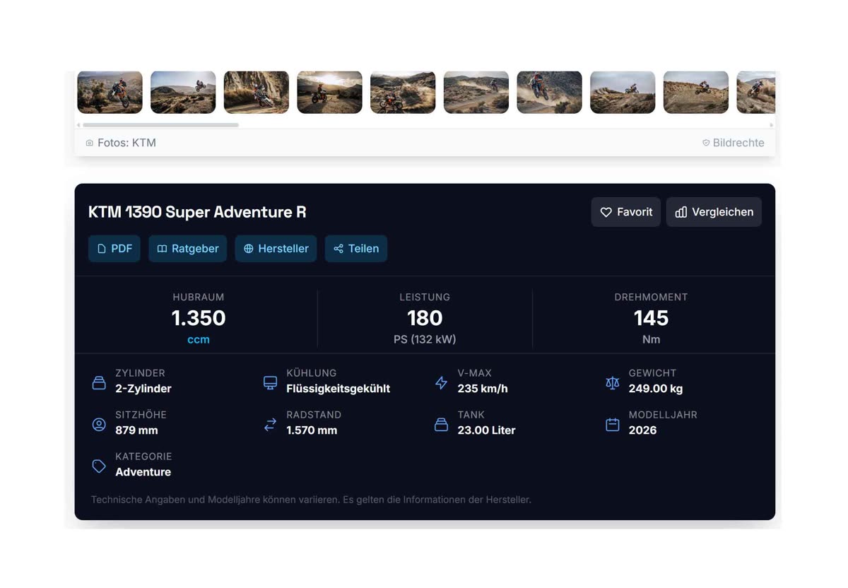Click the globe icon for Hersteller
Screen dimensions: 848x588
click(249, 249)
